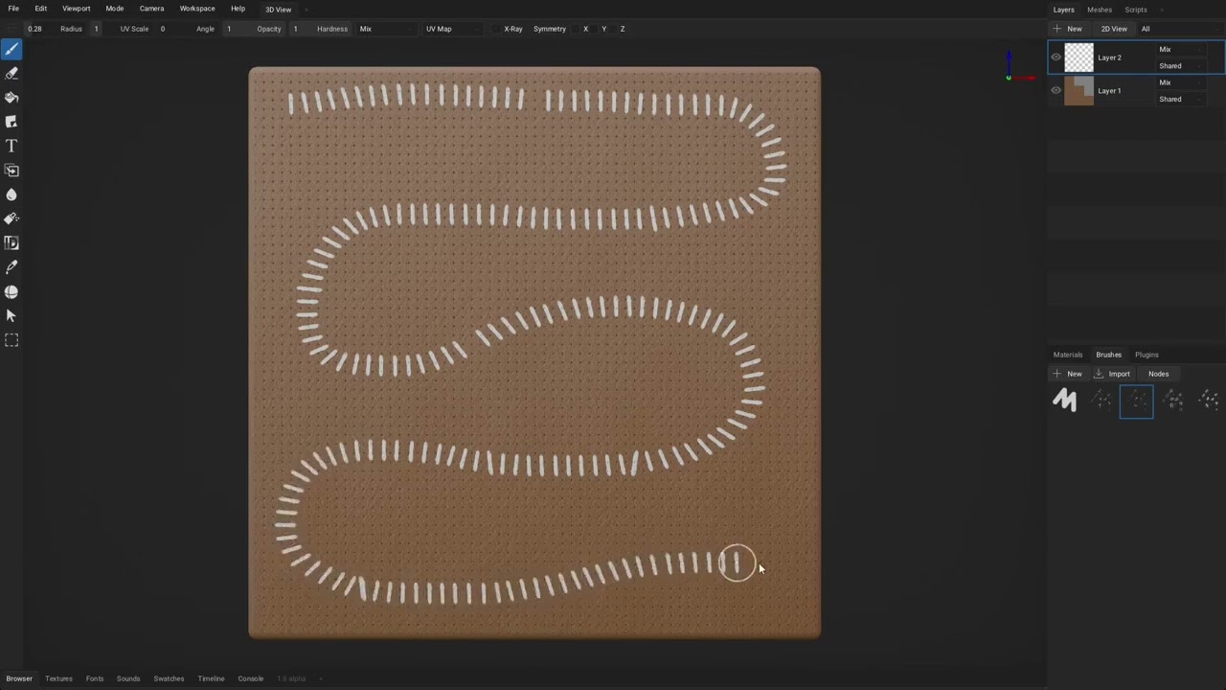This screenshot has height=690, width=1226.
Task: Select the Eraser tool
Action: click(x=11, y=73)
